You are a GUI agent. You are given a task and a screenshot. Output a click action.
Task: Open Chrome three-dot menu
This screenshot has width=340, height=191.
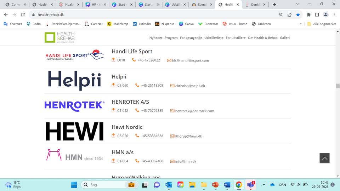point(334,15)
